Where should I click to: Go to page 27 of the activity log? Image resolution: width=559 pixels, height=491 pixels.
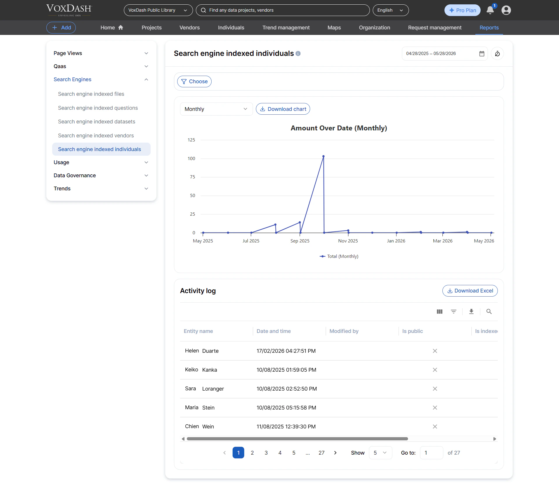click(x=321, y=453)
